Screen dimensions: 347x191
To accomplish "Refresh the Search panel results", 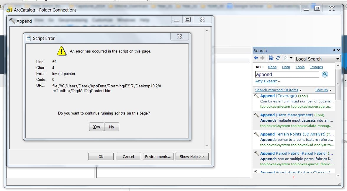I will 278,58.
